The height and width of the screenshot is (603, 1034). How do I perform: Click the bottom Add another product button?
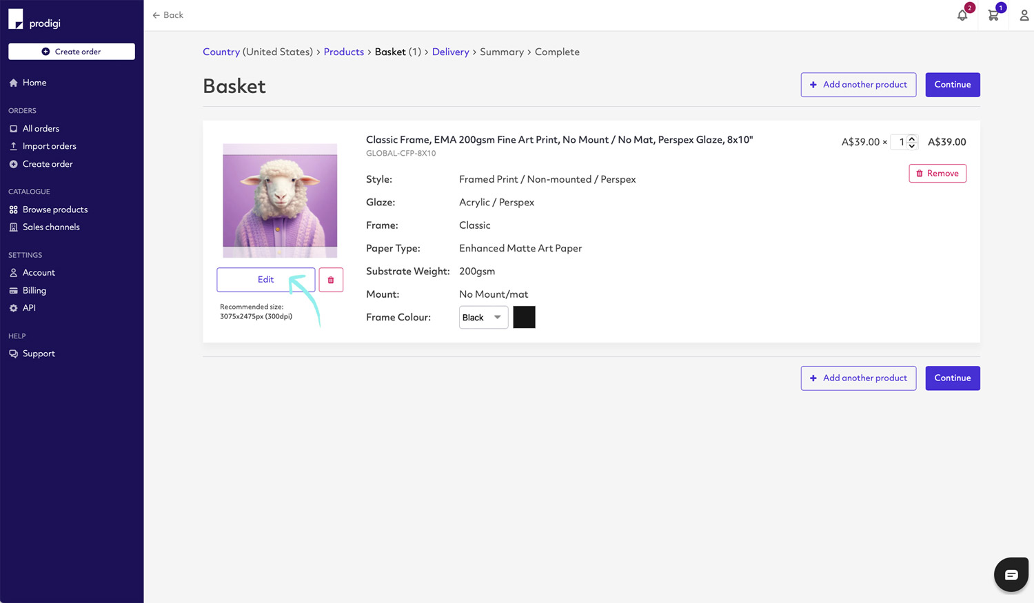click(858, 378)
